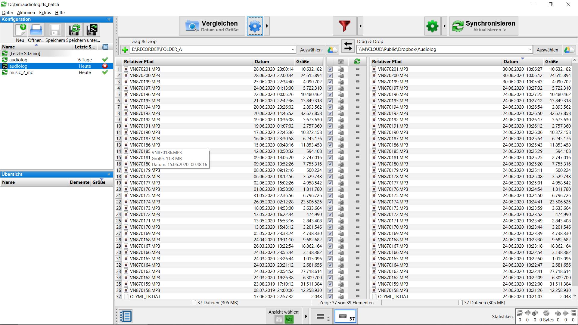Add a folder pair with green plus

[125, 50]
